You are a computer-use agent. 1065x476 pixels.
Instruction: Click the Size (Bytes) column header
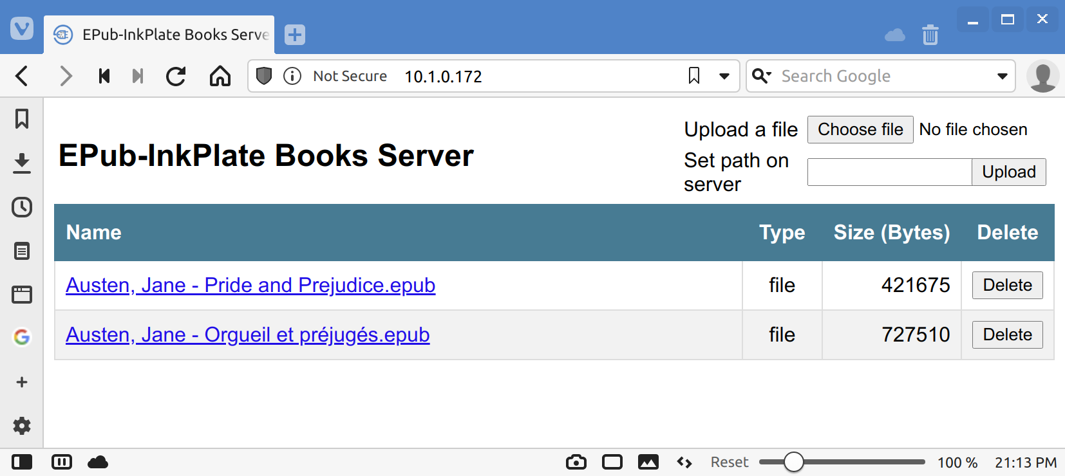pyautogui.click(x=892, y=232)
